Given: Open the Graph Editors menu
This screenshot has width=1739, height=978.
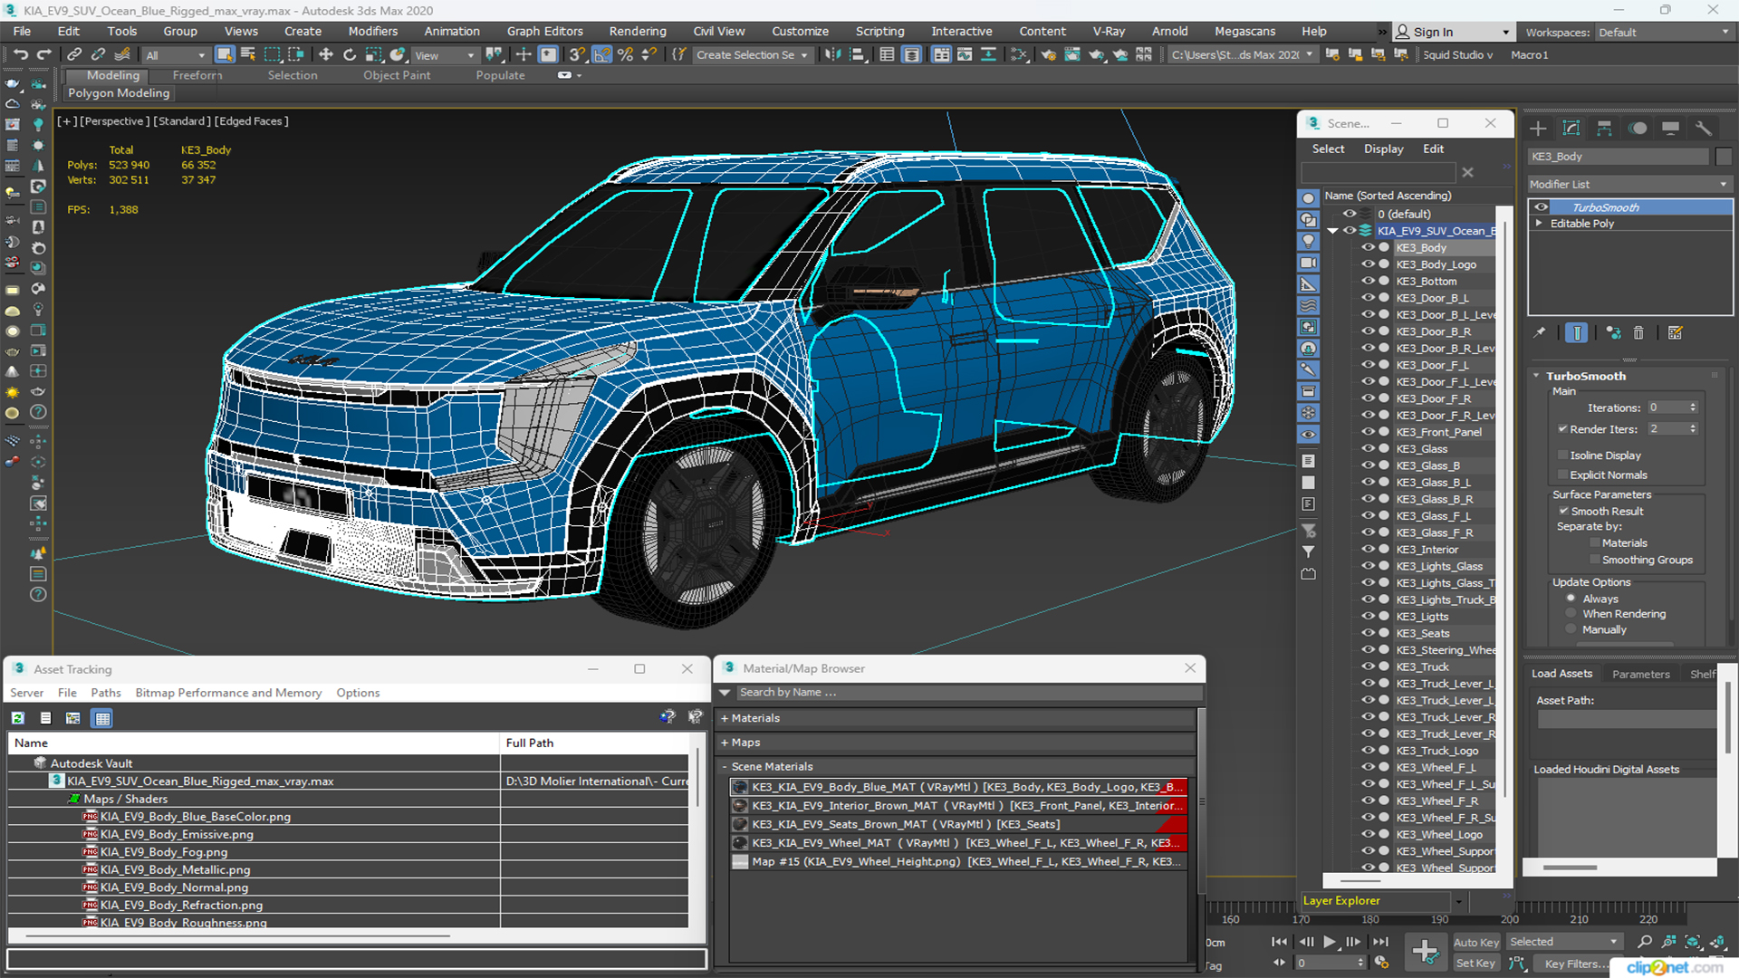Looking at the screenshot, I should (x=544, y=31).
